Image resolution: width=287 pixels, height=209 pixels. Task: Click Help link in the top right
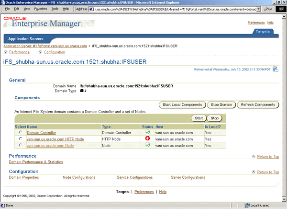click(x=270, y=23)
